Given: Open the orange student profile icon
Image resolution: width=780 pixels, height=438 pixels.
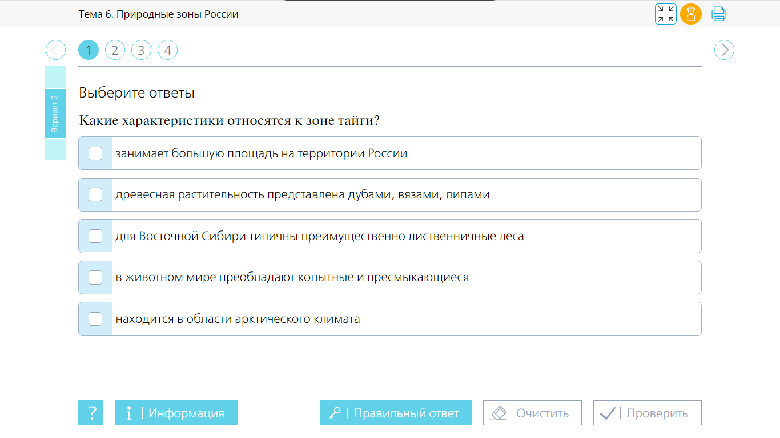Looking at the screenshot, I should coord(691,14).
